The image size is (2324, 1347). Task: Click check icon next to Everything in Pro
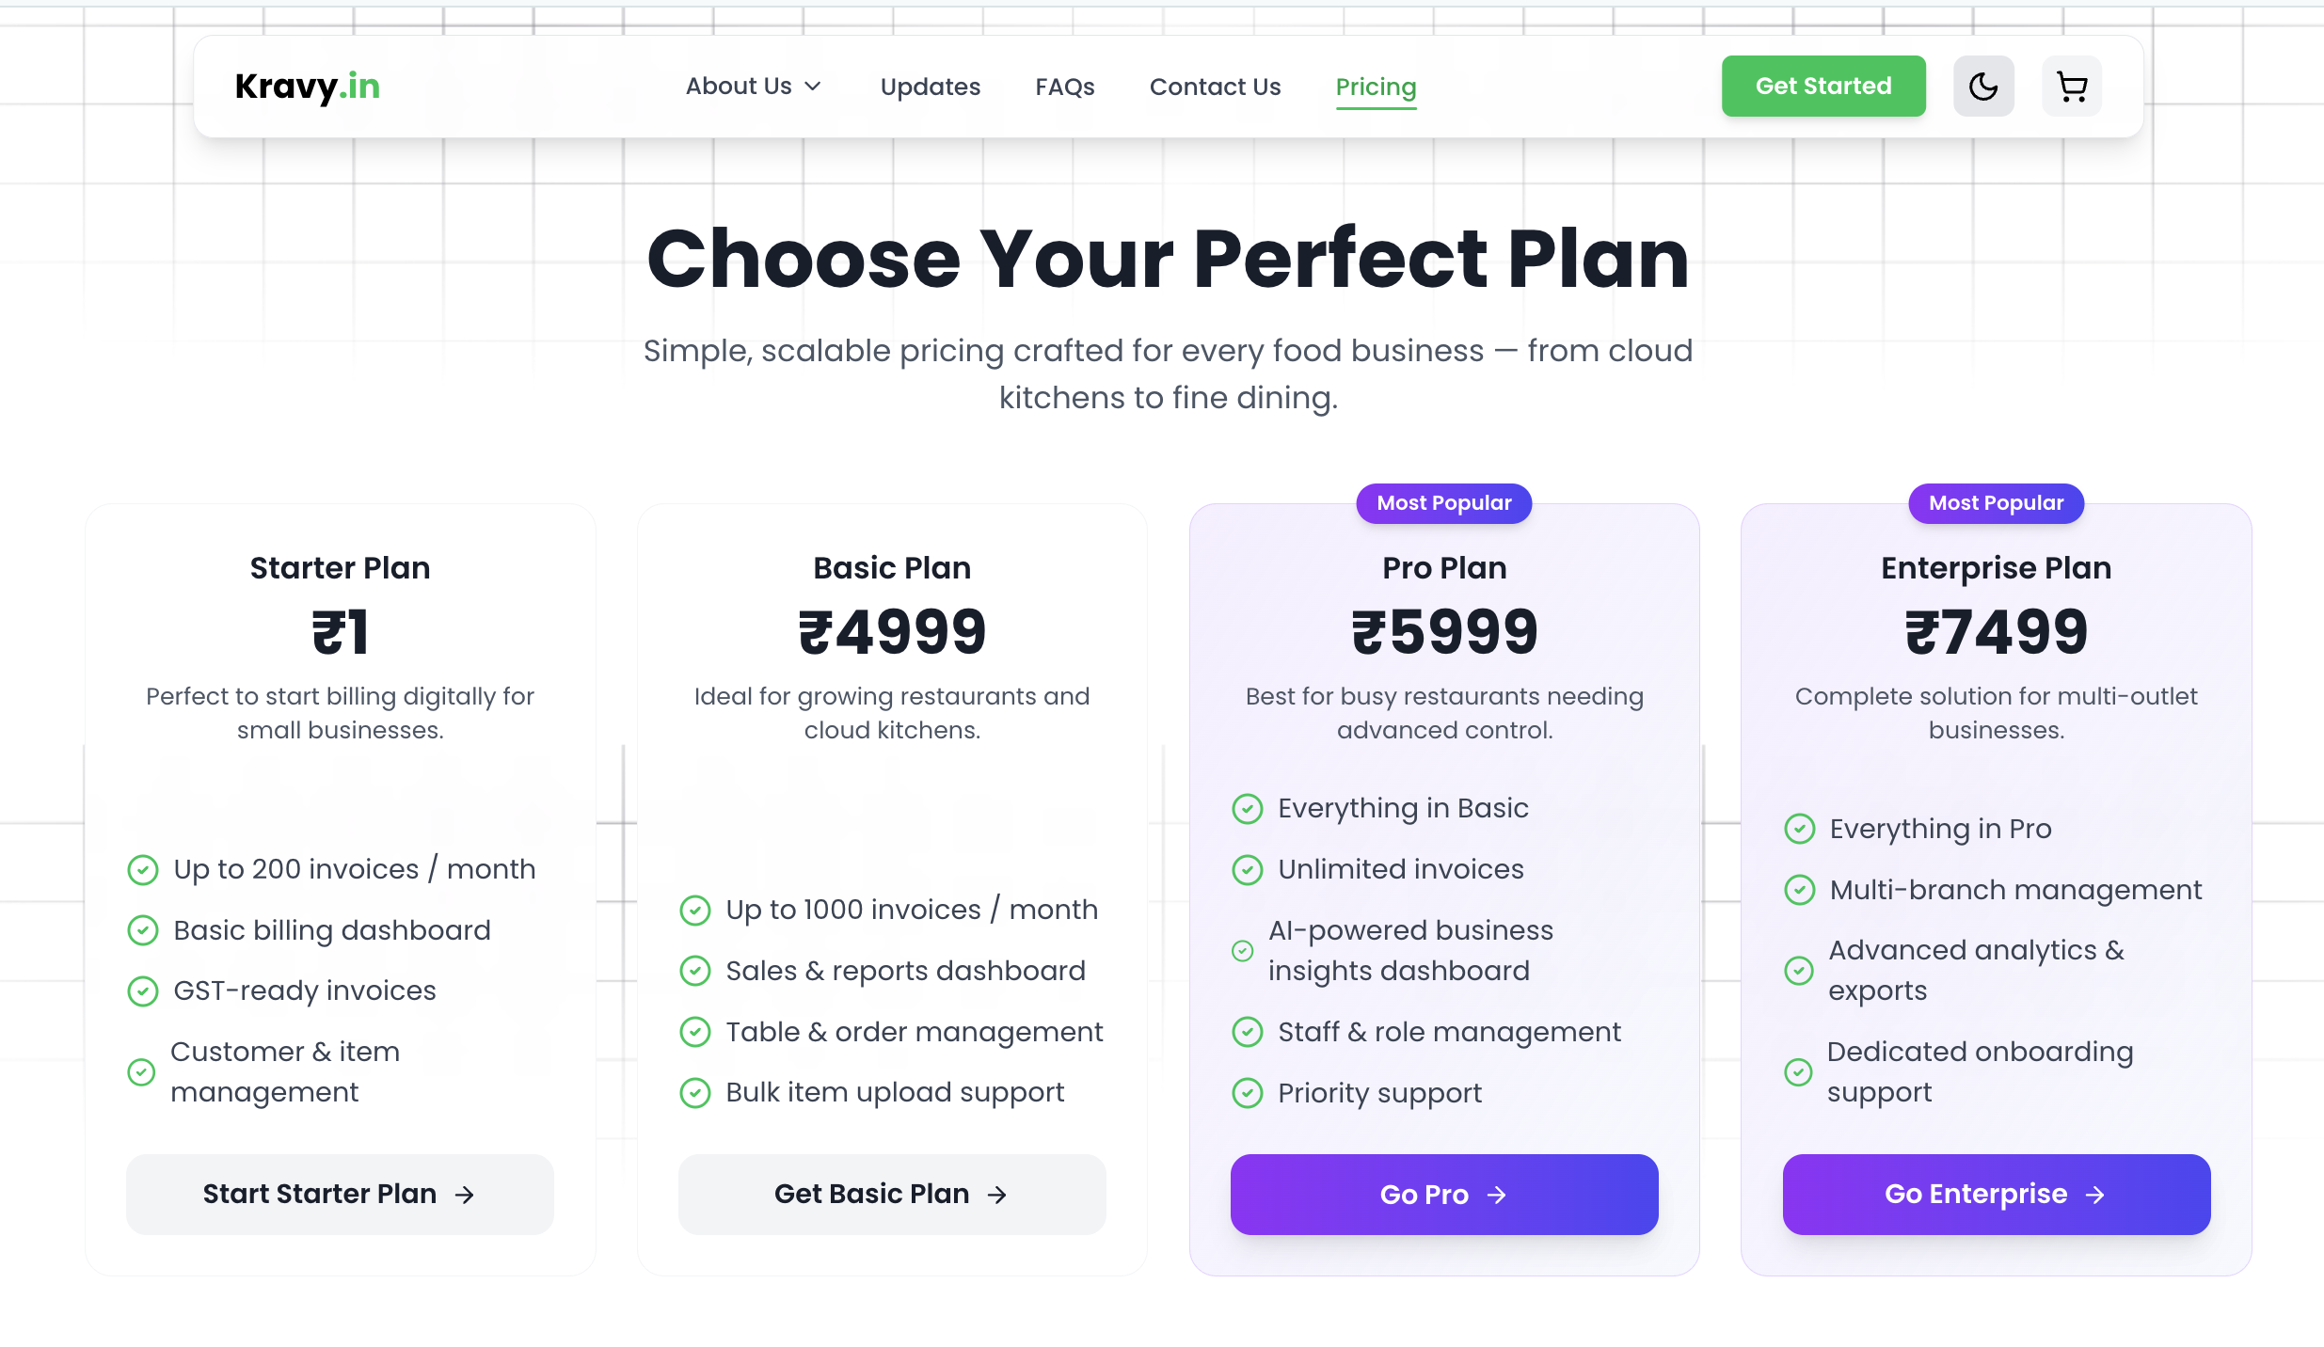(x=1799, y=829)
